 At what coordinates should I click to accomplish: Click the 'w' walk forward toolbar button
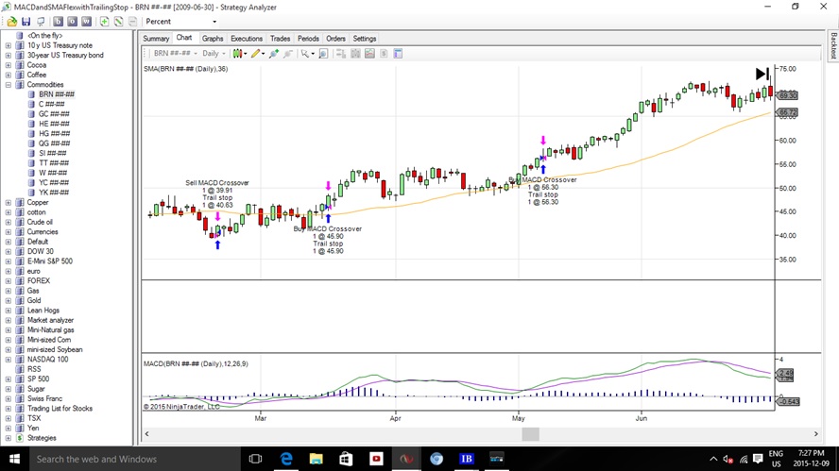86,22
